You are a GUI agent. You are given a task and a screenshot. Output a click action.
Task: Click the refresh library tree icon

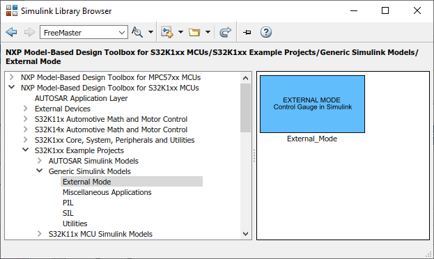coord(225,32)
